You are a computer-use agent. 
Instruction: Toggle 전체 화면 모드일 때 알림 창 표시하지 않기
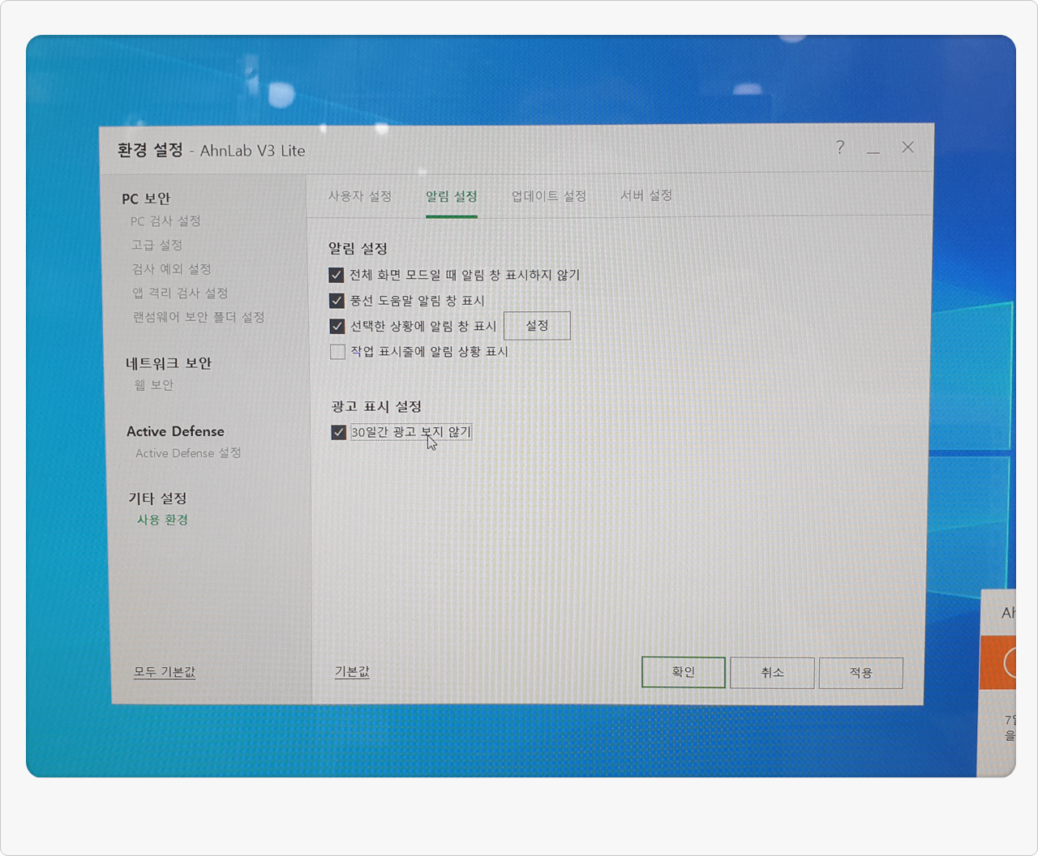click(337, 275)
